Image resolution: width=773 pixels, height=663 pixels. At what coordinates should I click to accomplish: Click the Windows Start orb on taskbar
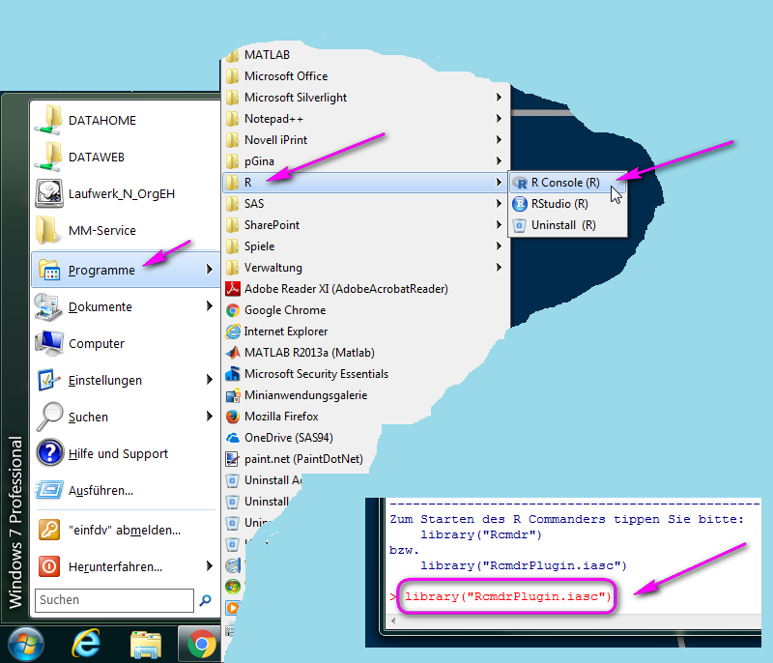coord(26,644)
